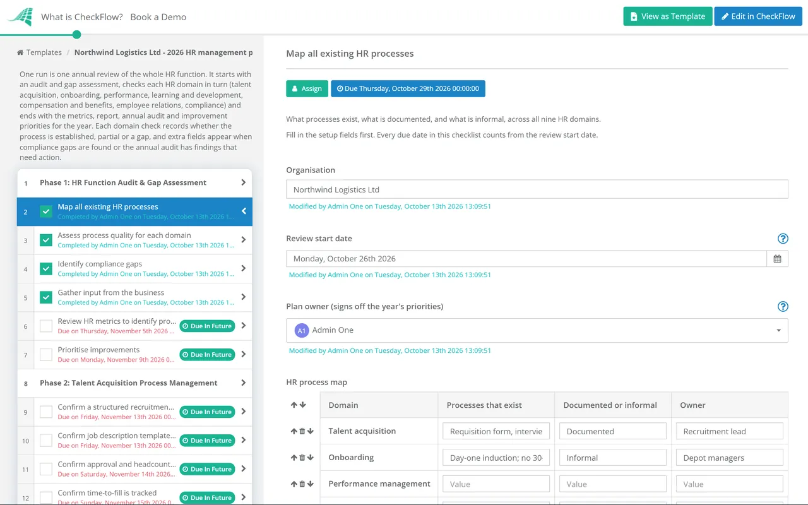Viewport: 808px width, 505px height.
Task: Move the Performance management row up
Action: (294, 484)
